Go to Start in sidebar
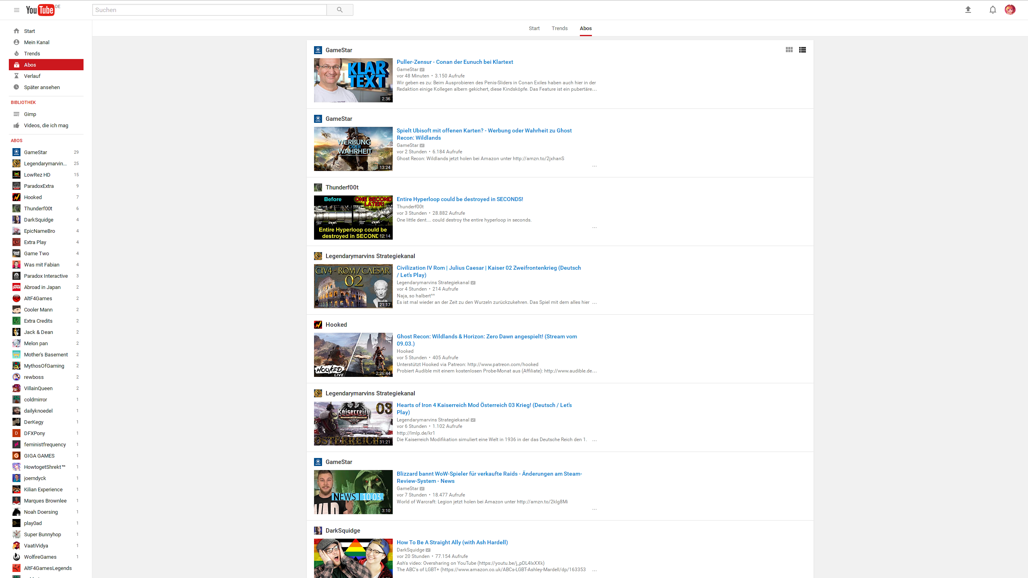 tap(46, 31)
